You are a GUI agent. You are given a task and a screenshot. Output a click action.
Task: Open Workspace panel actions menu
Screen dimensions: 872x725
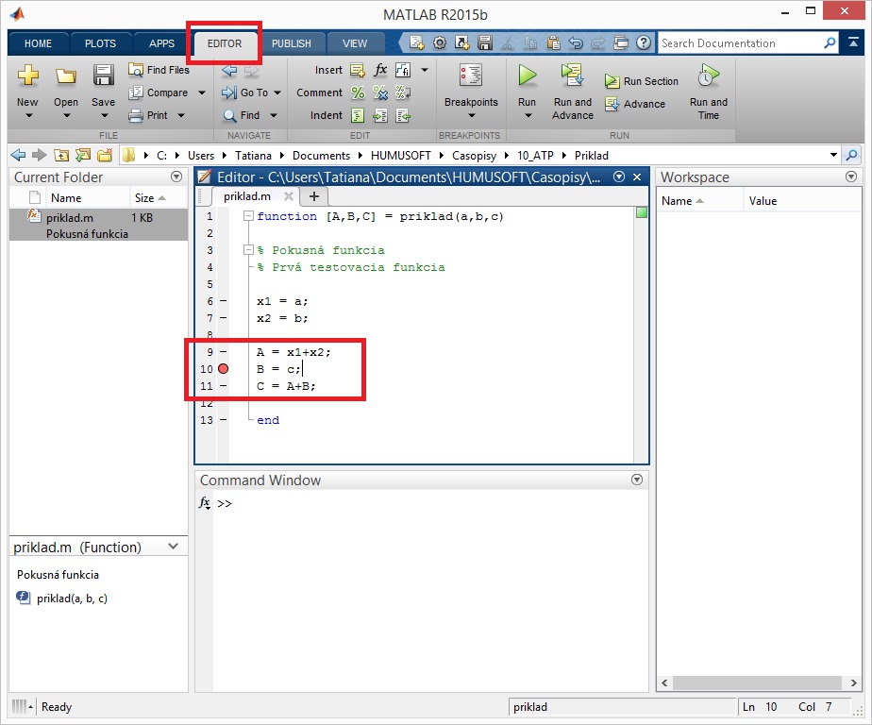851,177
